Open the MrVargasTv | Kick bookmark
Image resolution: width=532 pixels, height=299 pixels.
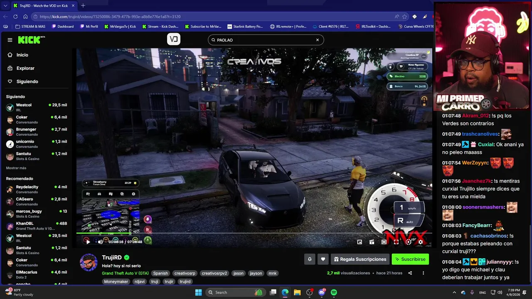(x=120, y=27)
